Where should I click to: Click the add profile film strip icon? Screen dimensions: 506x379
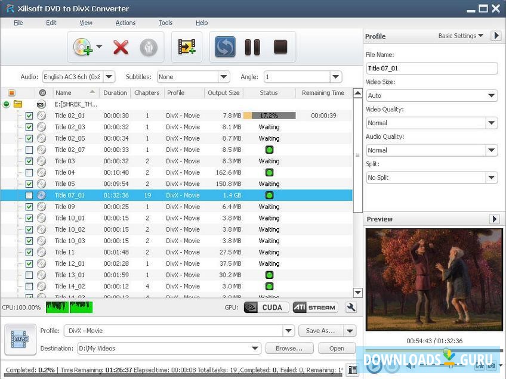click(x=187, y=47)
